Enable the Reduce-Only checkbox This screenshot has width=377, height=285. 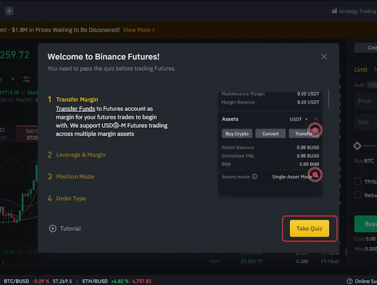(x=358, y=195)
